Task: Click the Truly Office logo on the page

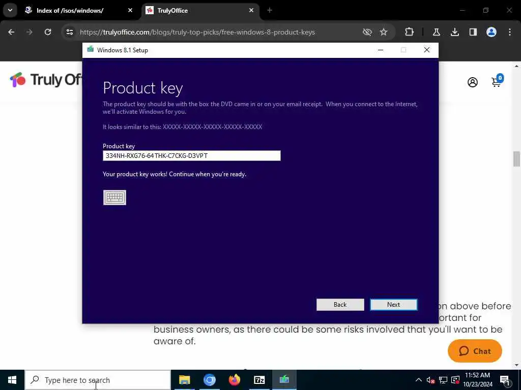Action: [46, 80]
